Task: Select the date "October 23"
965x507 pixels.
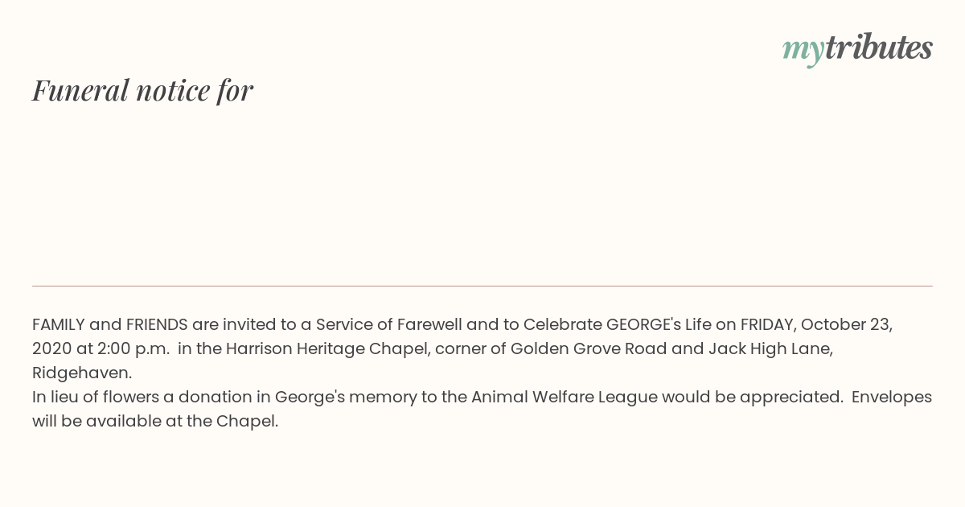Action: [845, 324]
